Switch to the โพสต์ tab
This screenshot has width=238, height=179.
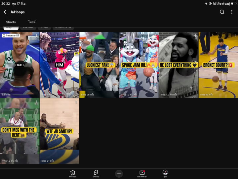(32, 22)
